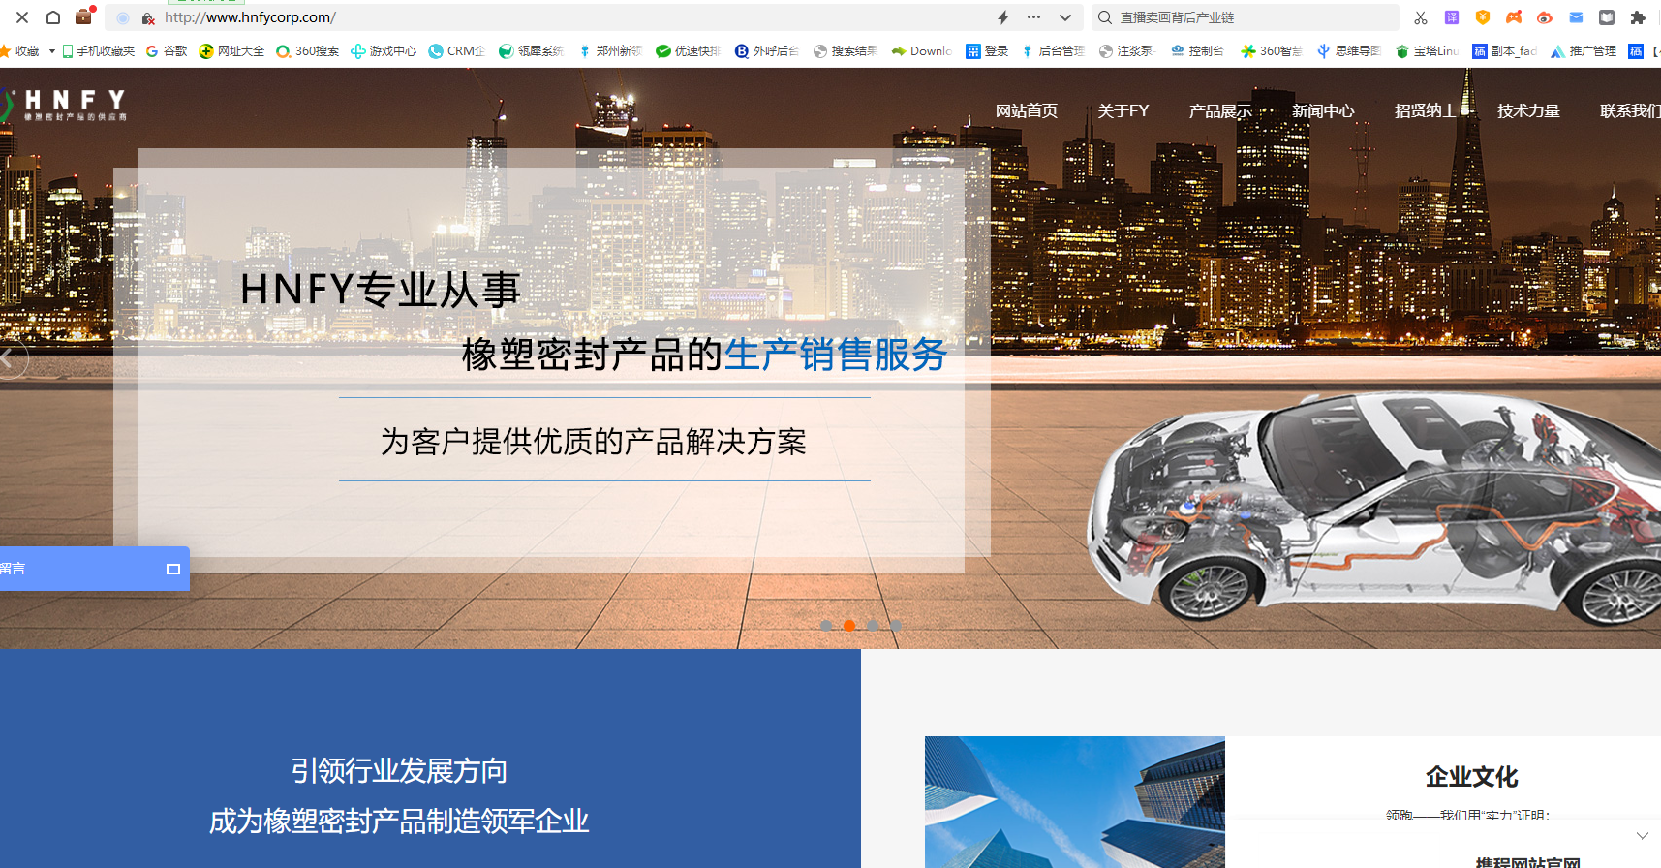1661x868 pixels.
Task: Expand the 留言 message widget box icon
Action: tap(173, 569)
